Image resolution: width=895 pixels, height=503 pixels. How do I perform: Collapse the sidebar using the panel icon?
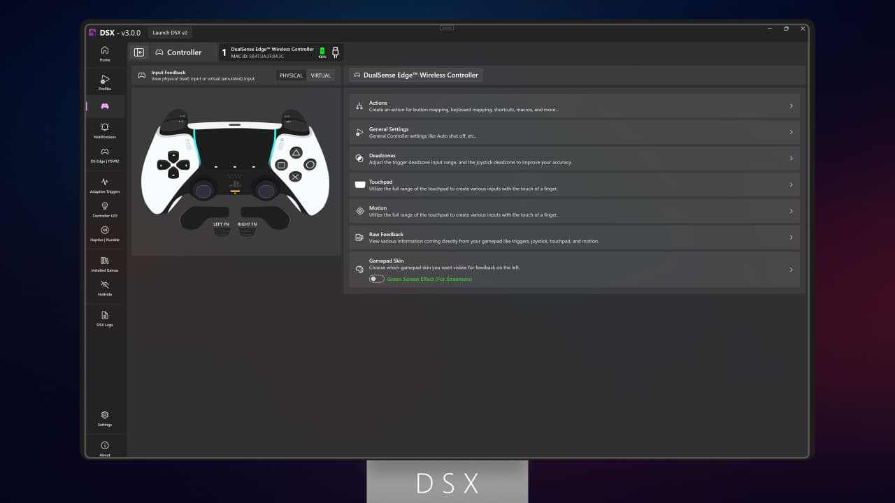139,52
